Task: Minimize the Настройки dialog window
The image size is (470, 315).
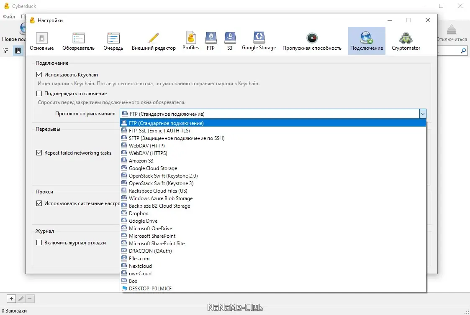Action: point(390,20)
